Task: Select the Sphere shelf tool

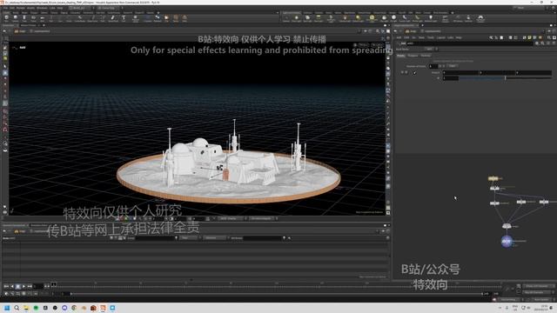Action: click(x=16, y=17)
